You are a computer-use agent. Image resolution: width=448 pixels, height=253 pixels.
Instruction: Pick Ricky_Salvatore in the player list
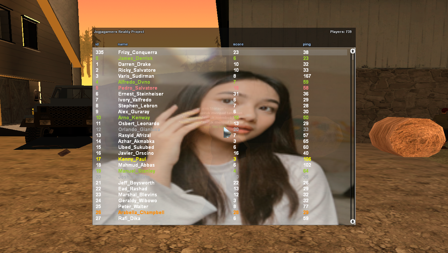pos(137,70)
